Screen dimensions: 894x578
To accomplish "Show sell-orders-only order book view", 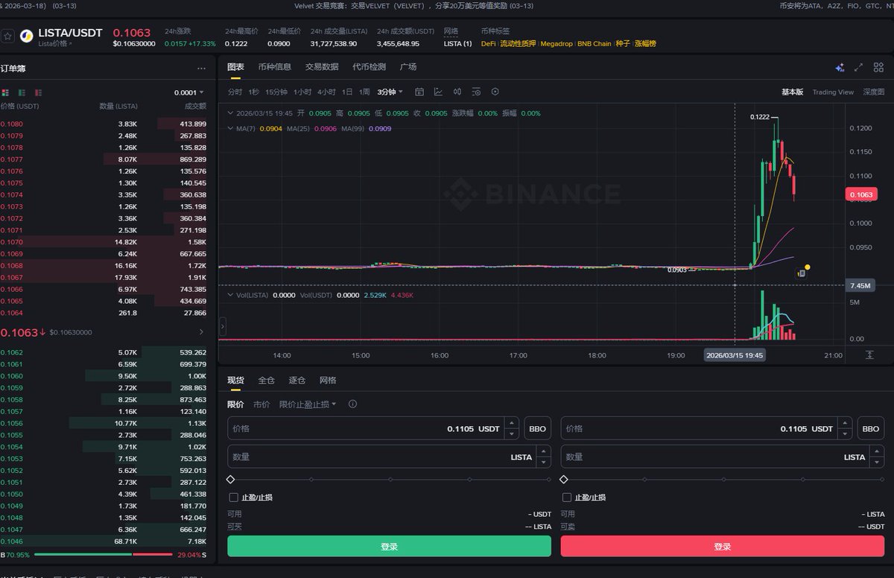I will (38, 92).
